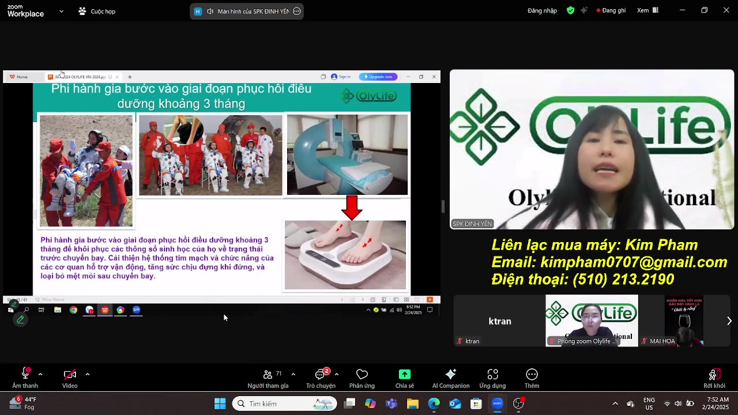Click Màn hình của SPK ĐINH YẾN label
This screenshot has height=415, width=738.
pyautogui.click(x=253, y=12)
